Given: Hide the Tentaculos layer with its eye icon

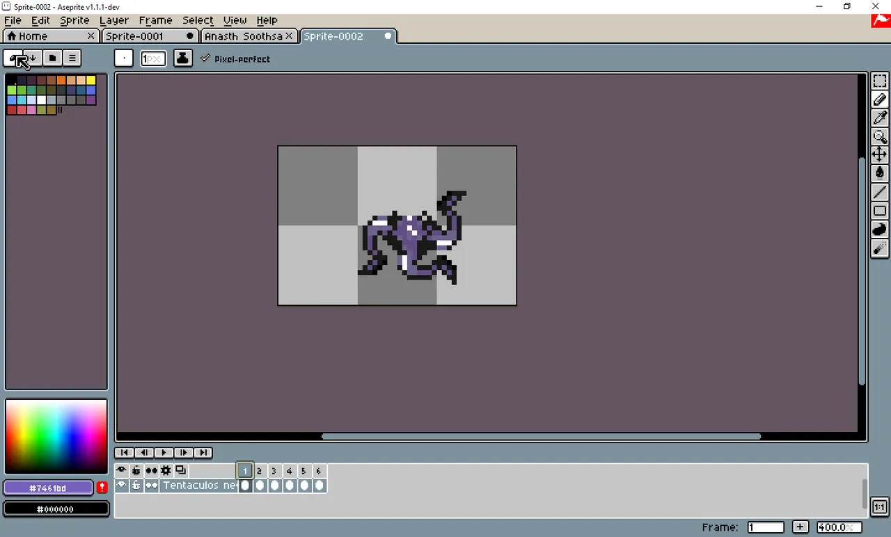Looking at the screenshot, I should [121, 486].
